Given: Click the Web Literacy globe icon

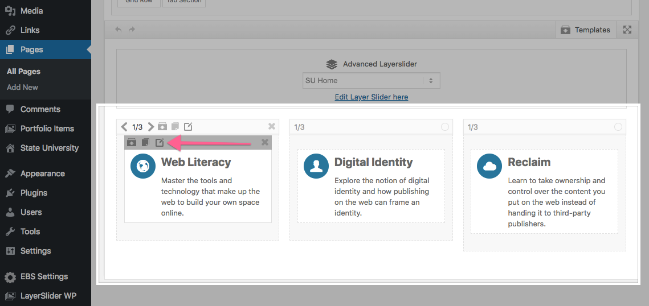Looking at the screenshot, I should pyautogui.click(x=143, y=166).
